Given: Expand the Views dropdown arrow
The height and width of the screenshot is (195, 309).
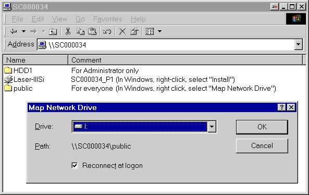Looking at the screenshot, I should 160,31.
